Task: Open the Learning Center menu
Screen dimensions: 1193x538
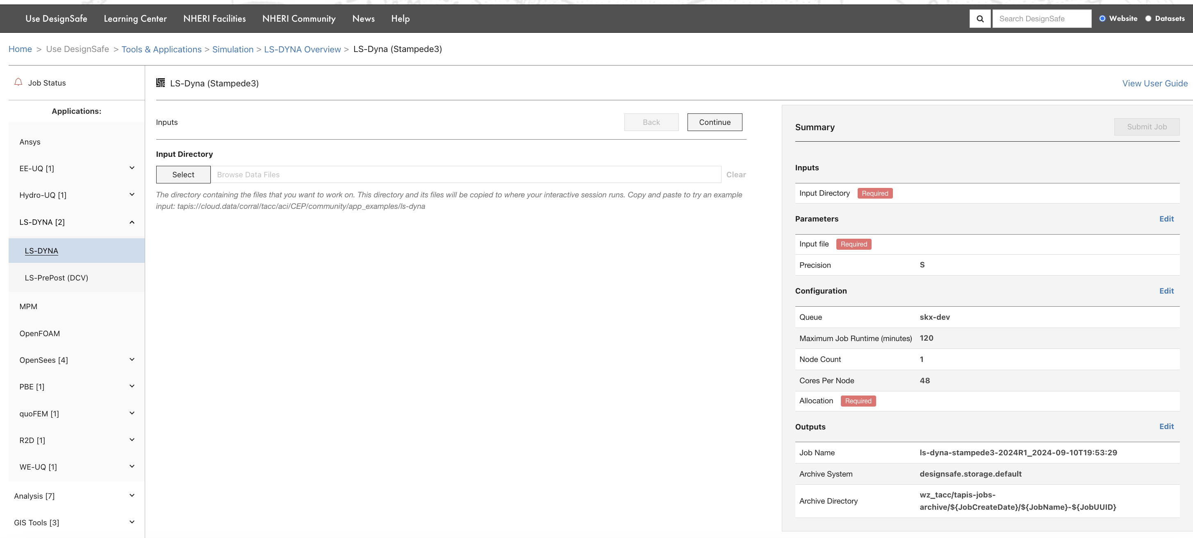Action: click(135, 18)
